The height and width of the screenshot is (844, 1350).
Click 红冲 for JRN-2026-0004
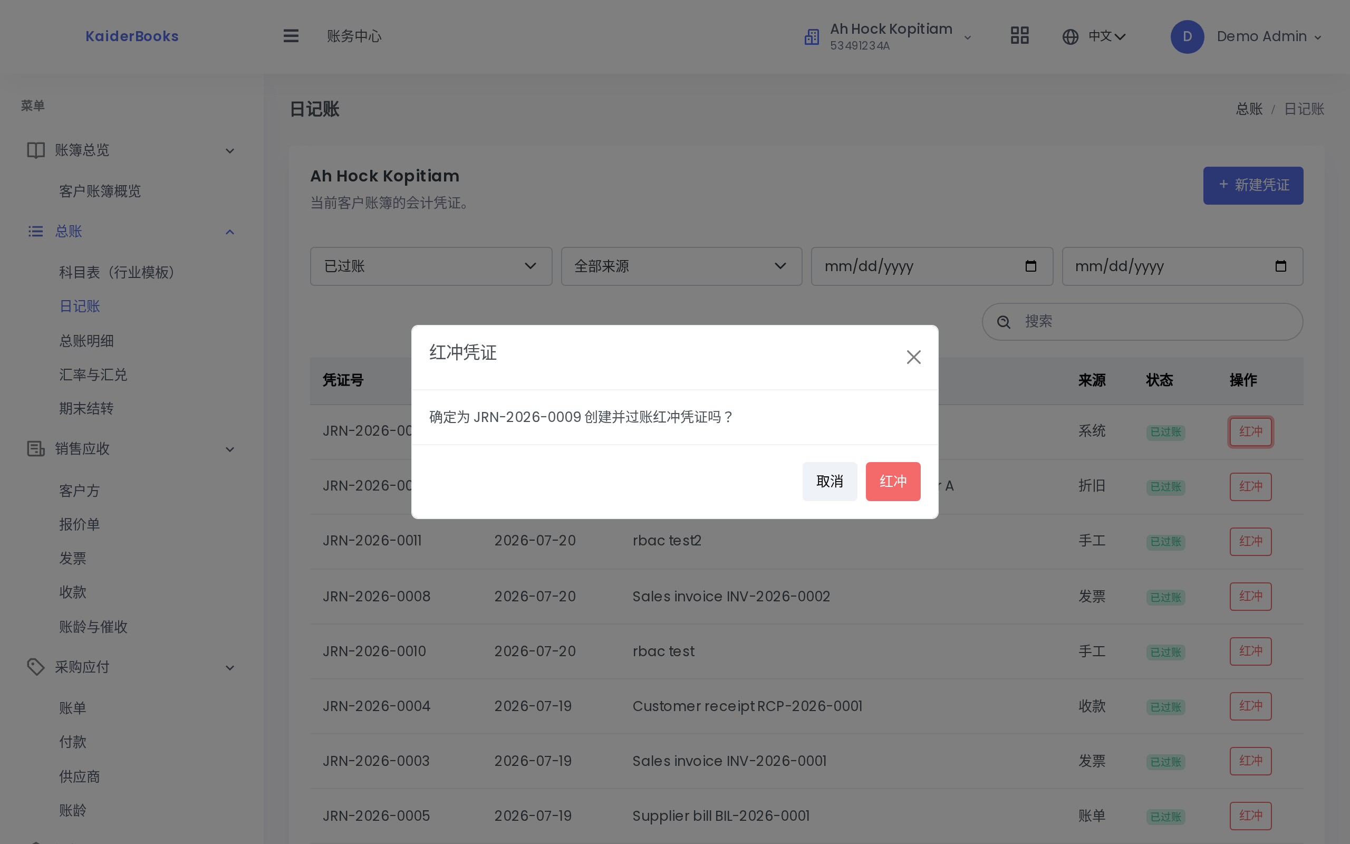pos(1250,706)
